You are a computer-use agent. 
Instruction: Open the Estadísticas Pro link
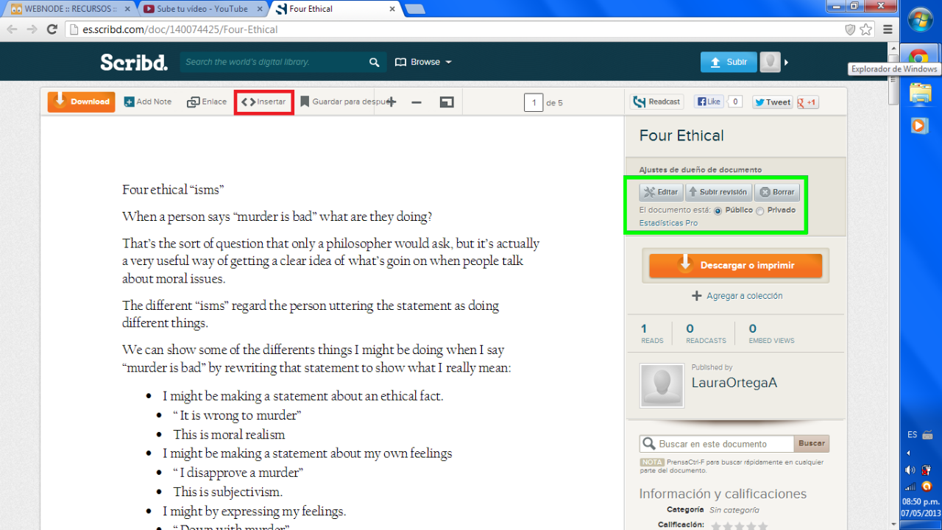668,223
